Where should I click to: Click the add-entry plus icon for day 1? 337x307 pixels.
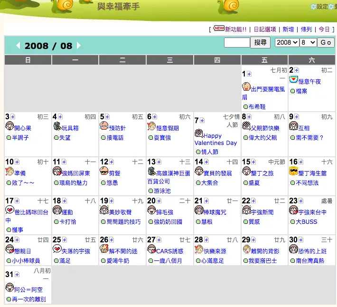tap(249, 74)
